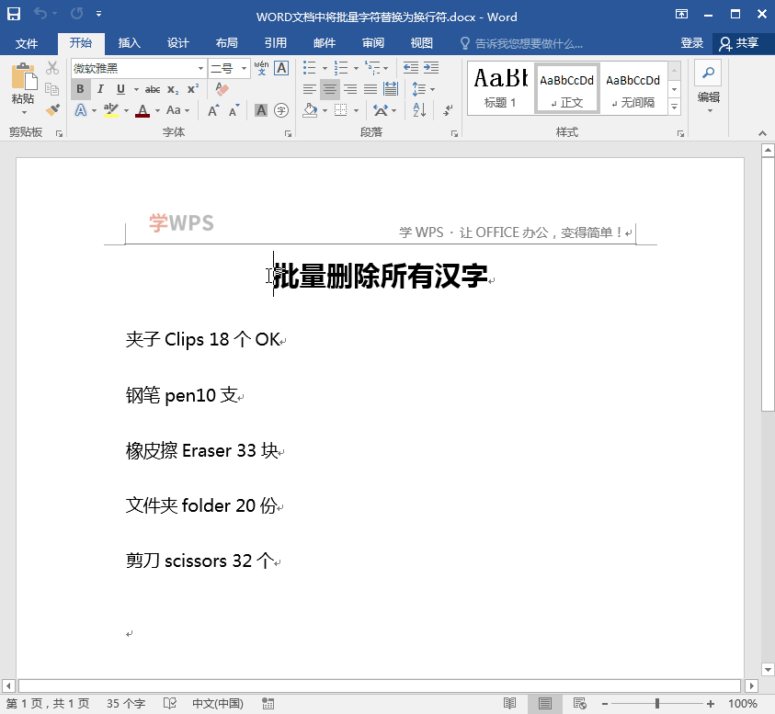The image size is (775, 714).
Task: Expand the Borders dropdown arrow
Action: click(x=356, y=110)
